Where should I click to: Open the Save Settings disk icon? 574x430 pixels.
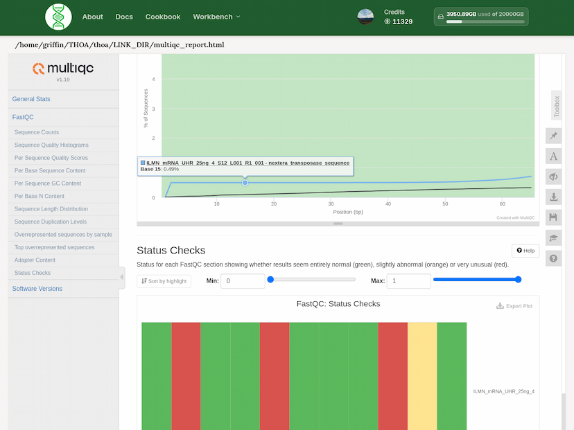(553, 217)
